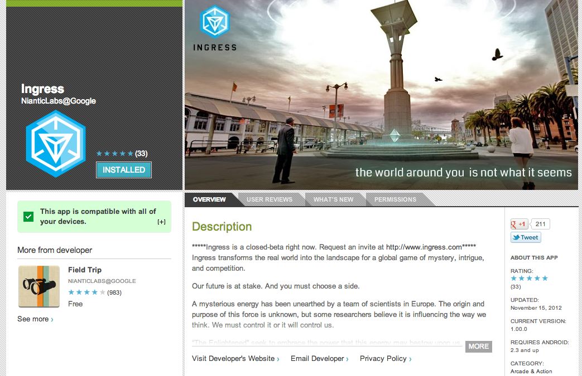The width and height of the screenshot is (582, 376).
Task: Click the Ingress app title text
Action: (42, 89)
